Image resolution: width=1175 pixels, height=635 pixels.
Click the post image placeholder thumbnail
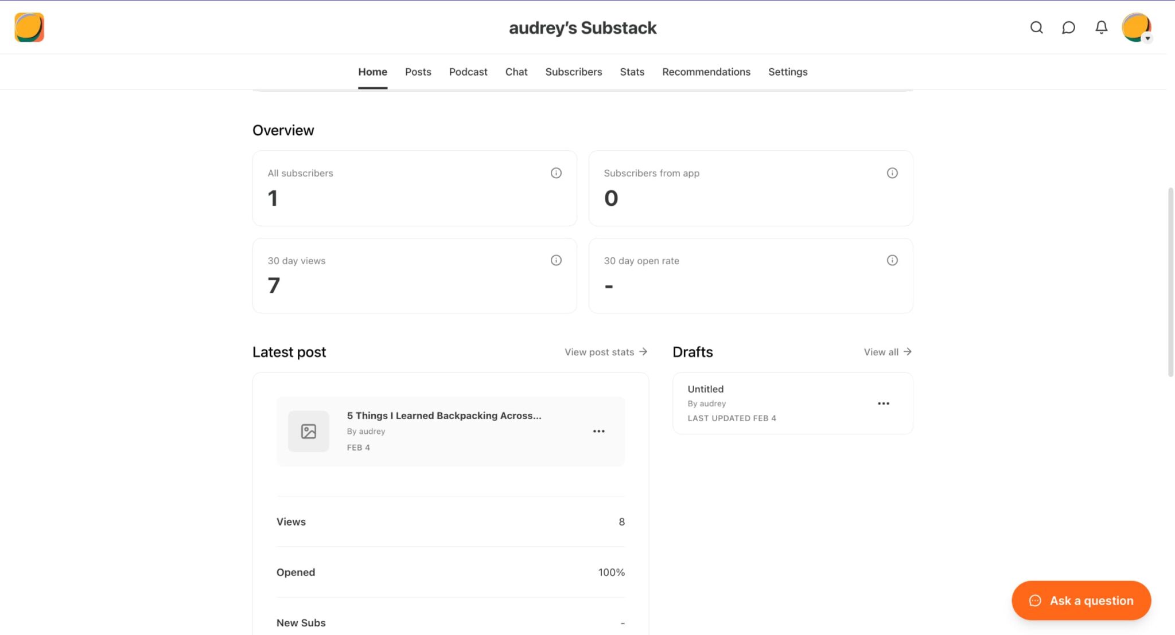pos(309,432)
